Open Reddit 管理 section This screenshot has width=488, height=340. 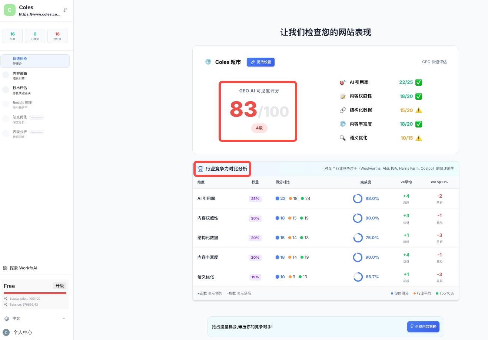tap(22, 105)
